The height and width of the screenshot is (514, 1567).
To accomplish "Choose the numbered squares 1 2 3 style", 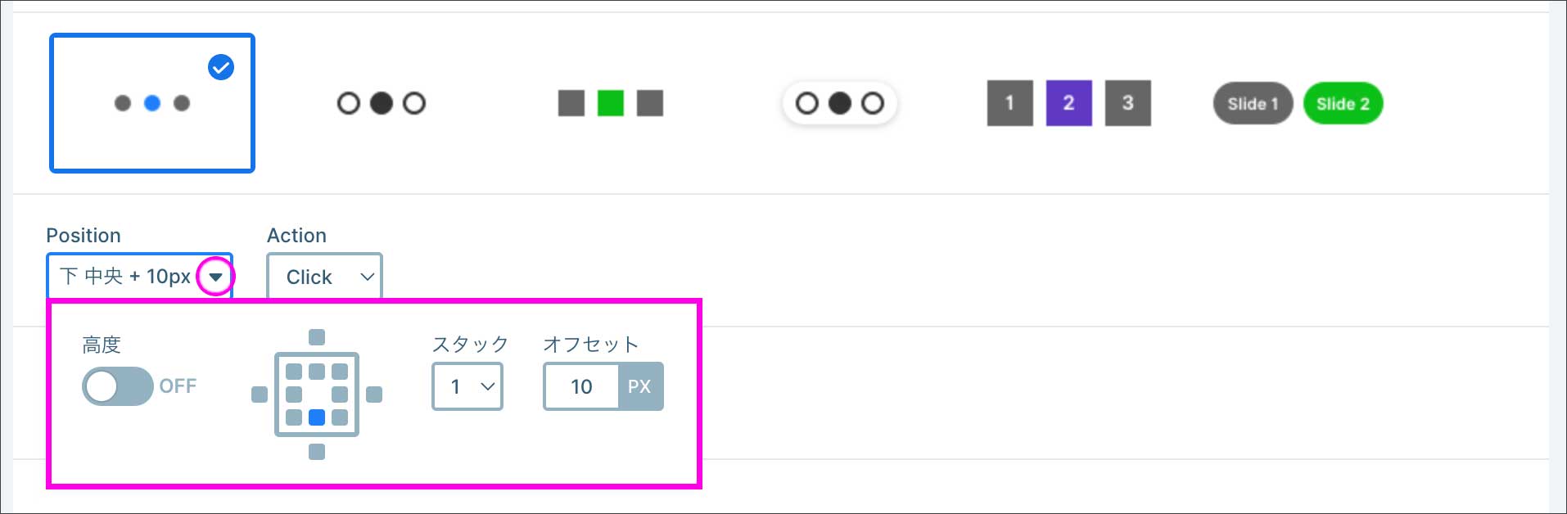I will tap(1068, 103).
